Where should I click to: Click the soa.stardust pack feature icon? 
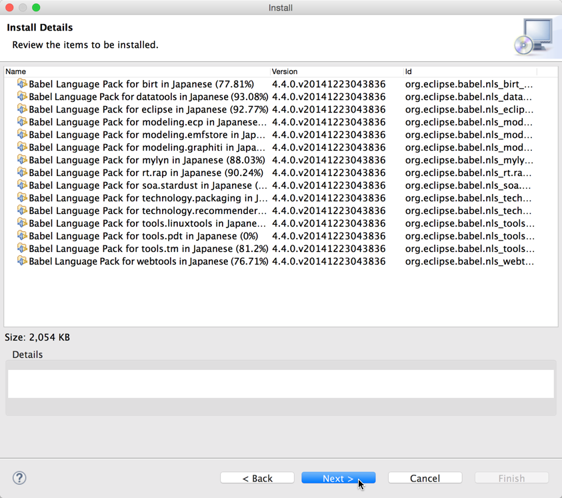tap(22, 185)
